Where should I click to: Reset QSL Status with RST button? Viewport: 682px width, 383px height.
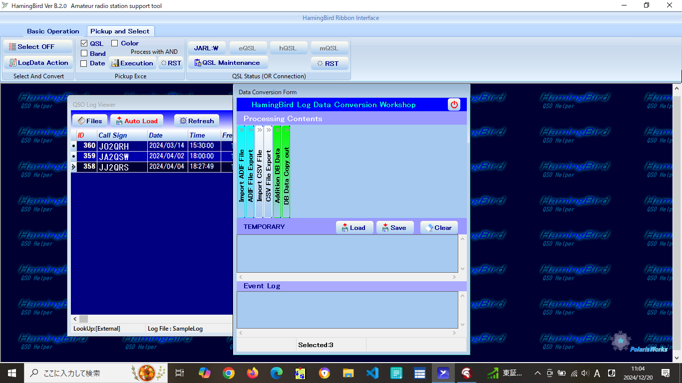point(330,63)
